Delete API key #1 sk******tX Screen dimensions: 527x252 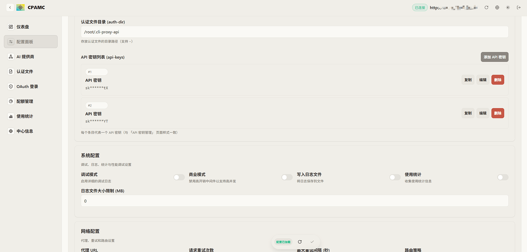point(498,80)
